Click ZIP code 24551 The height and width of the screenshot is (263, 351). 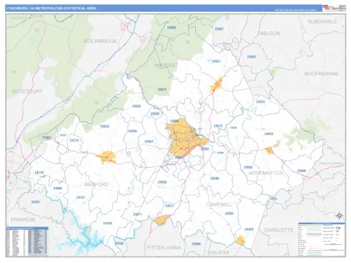tap(149, 142)
